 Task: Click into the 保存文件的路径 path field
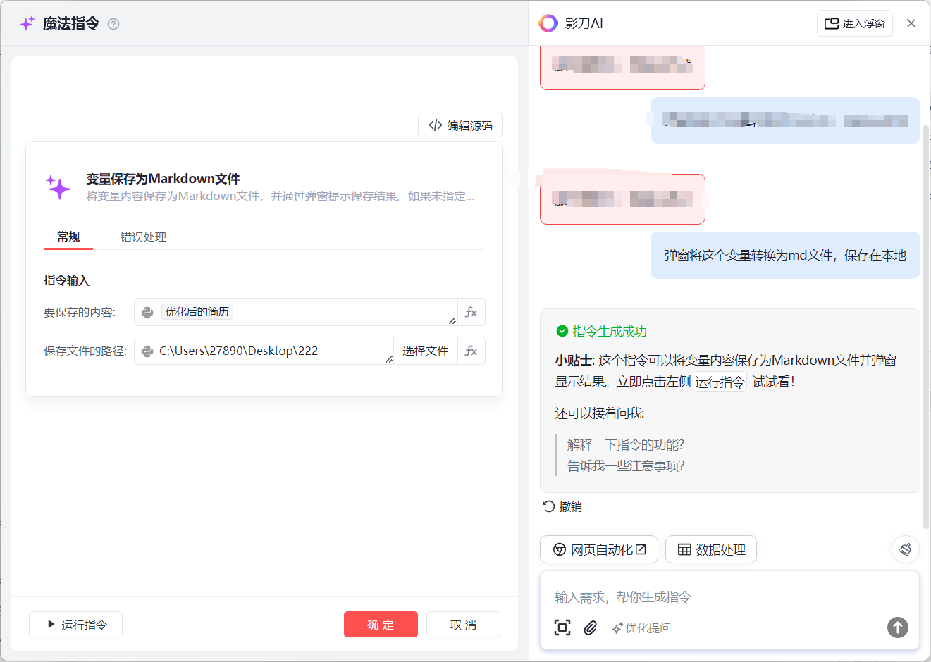[264, 351]
